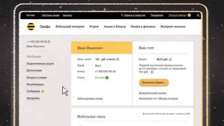Viewport: 224px width, 126px height.
Task: Switch to Бизнесу section
Action: [x=68, y=15]
